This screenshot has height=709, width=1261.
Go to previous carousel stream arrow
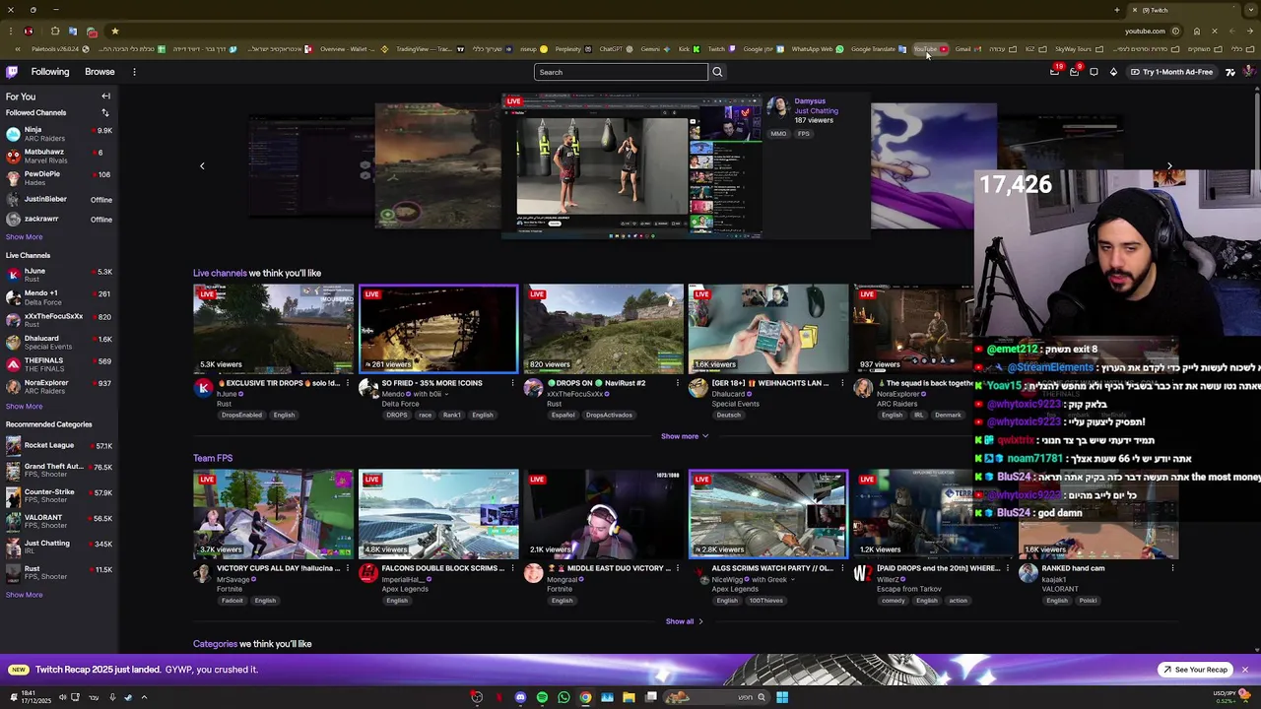point(202,166)
